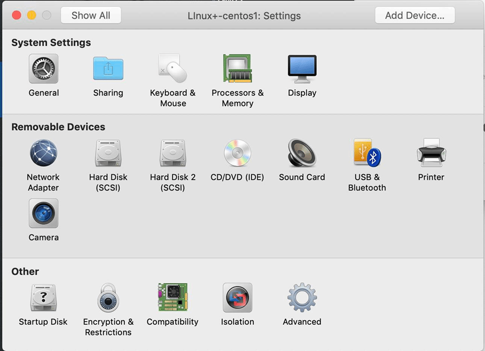The width and height of the screenshot is (485, 351).
Task: Click the Show All button
Action: (x=90, y=15)
